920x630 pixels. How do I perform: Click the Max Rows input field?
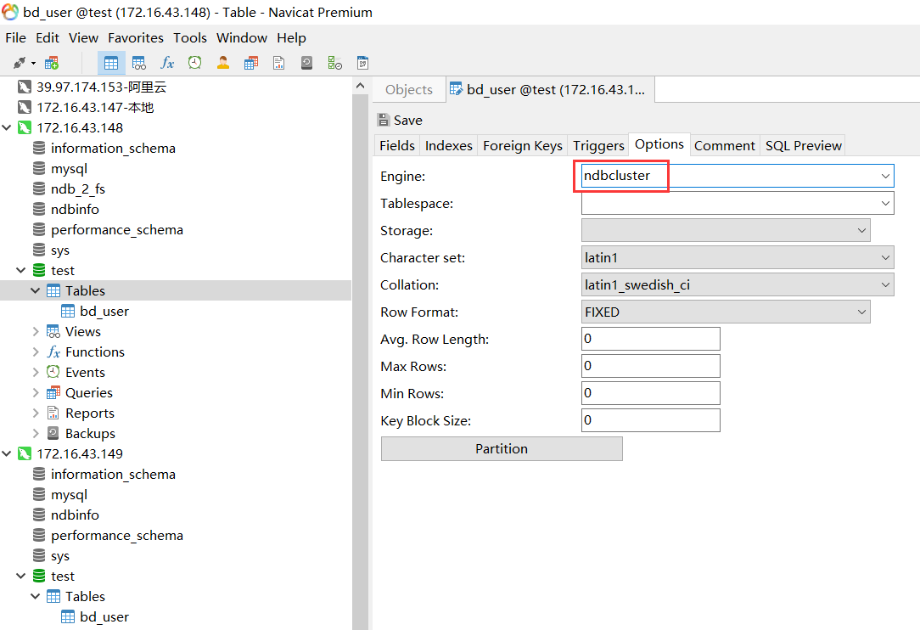coord(651,366)
